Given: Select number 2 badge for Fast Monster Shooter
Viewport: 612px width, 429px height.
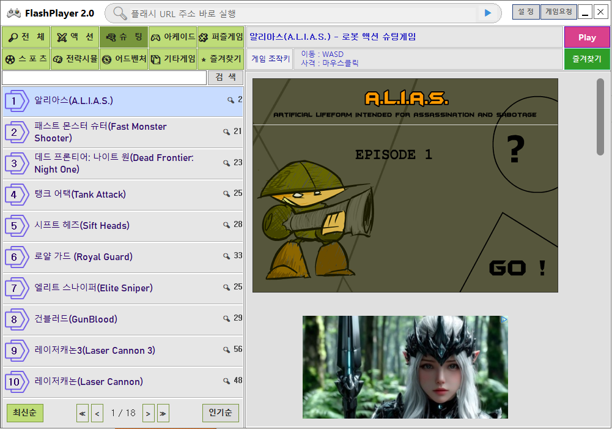Looking at the screenshot, I should click(x=17, y=132).
